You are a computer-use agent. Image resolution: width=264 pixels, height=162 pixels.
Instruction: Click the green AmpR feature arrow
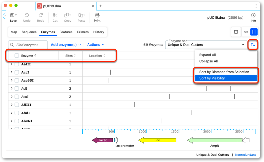coord(215,140)
